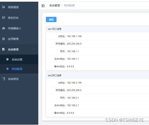Click the 系统管理 breadcrumb link

pyautogui.click(x=54, y=5)
